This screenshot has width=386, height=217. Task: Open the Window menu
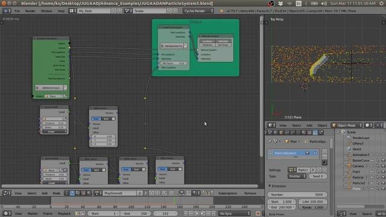pos(46,11)
